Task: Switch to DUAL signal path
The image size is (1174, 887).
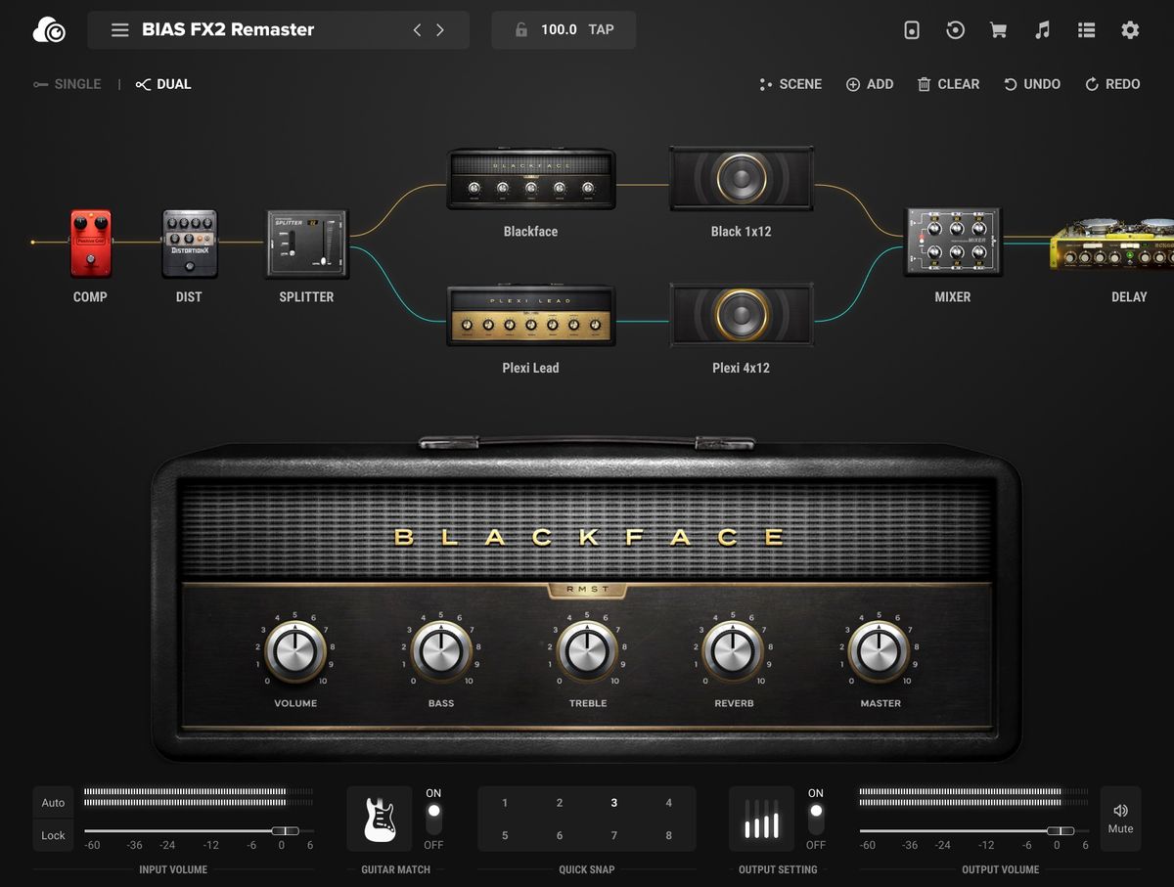Action: tap(163, 84)
